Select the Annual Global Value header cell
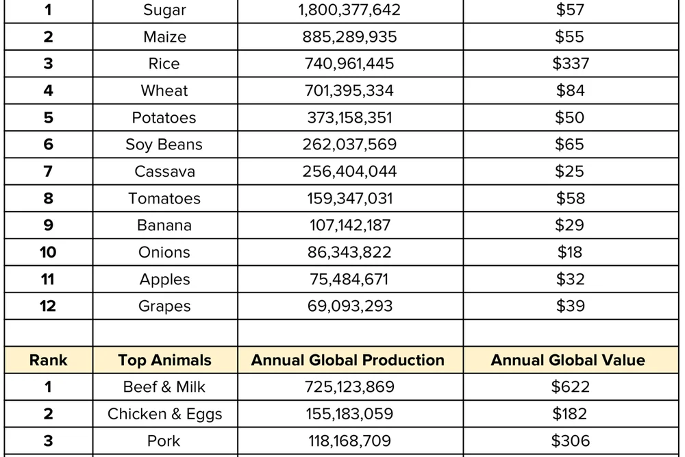This screenshot has width=685, height=457. pos(568,360)
